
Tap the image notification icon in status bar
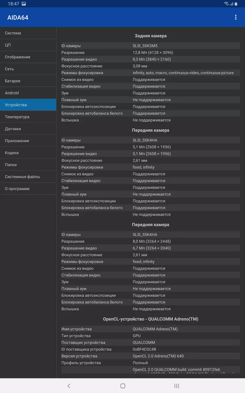pos(24,4)
